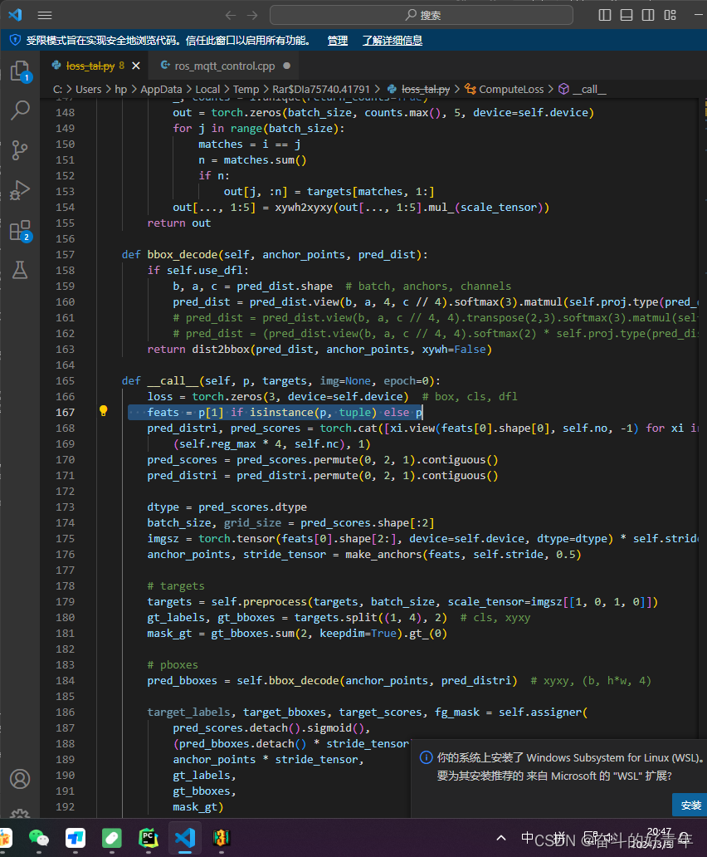Image resolution: width=707 pixels, height=857 pixels.
Task: Open the C: breadcrumb dropdown
Action: point(57,89)
